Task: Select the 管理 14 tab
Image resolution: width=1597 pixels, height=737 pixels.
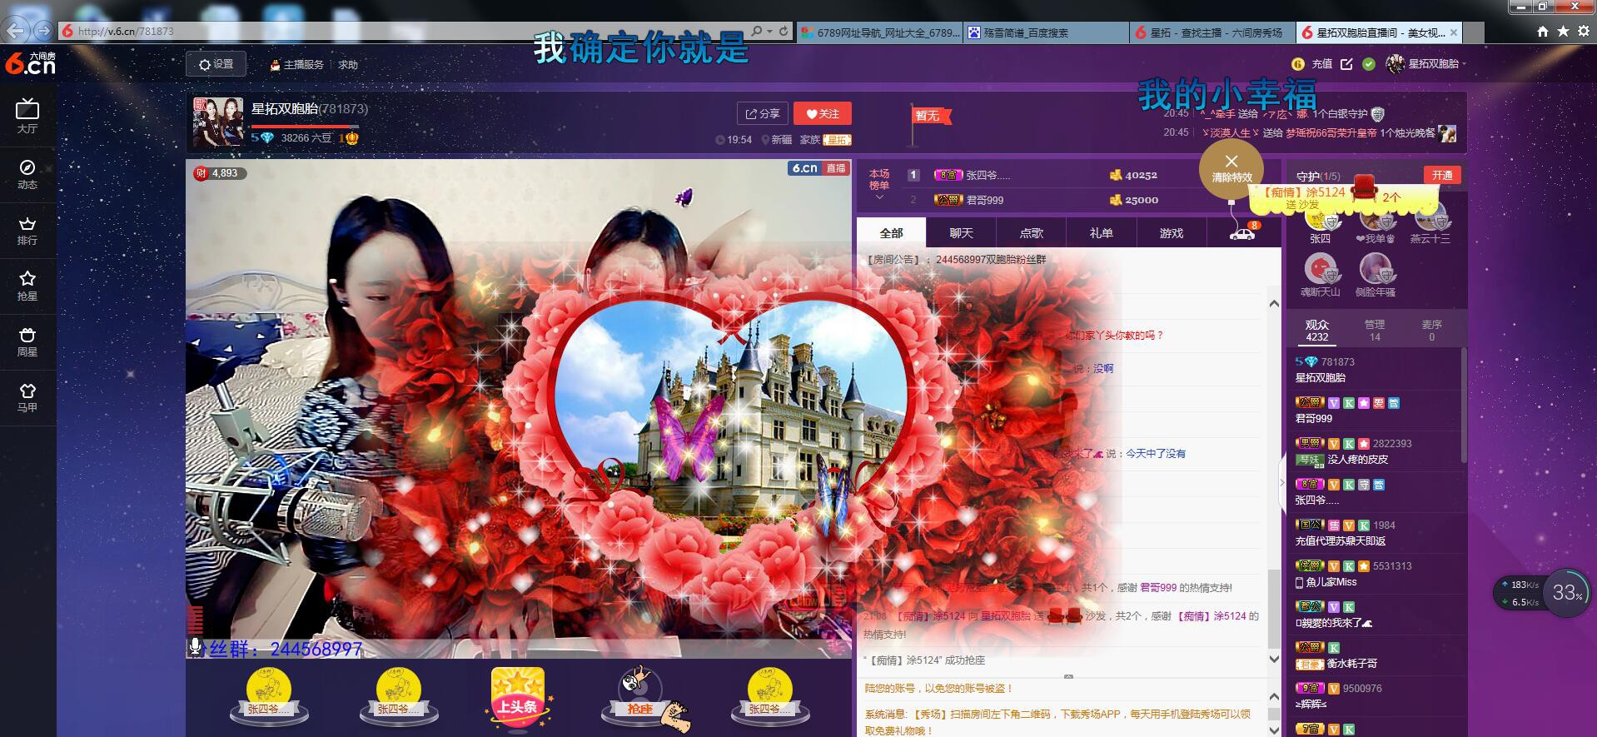Action: click(1375, 331)
